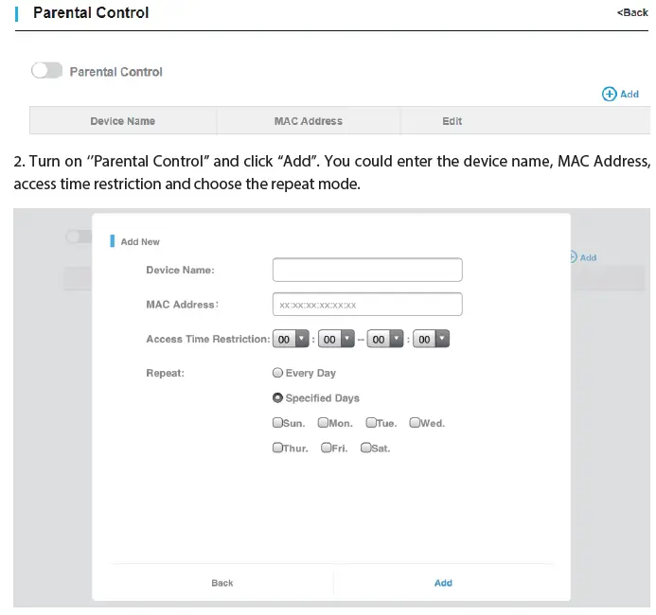The height and width of the screenshot is (615, 656).
Task: Check the Thur. checkbox
Action: [277, 448]
